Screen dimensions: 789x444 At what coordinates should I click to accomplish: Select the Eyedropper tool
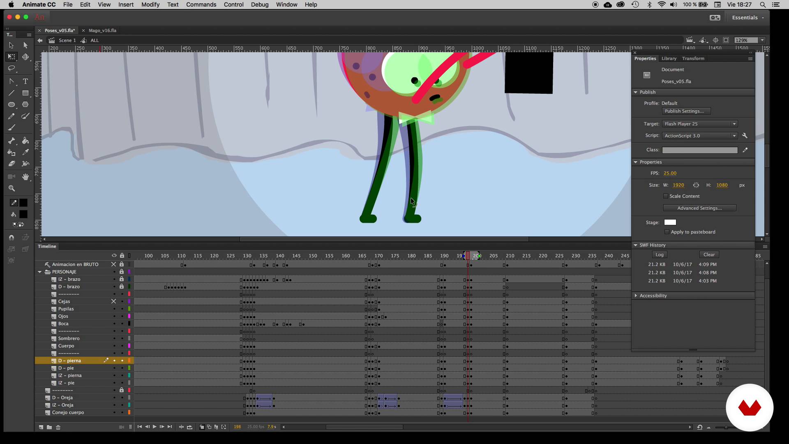pyautogui.click(x=25, y=153)
